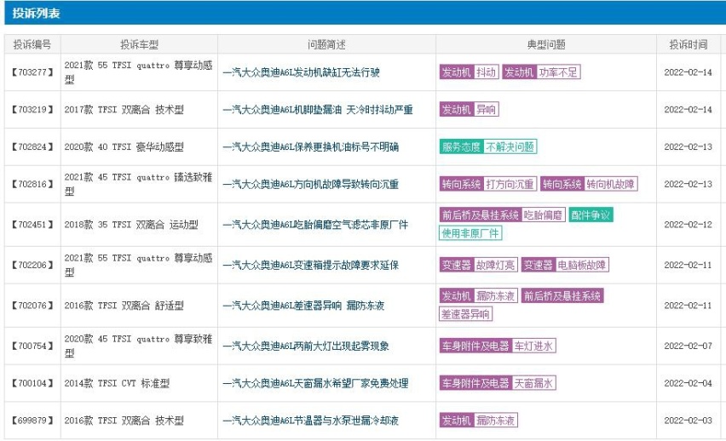Screen dimensions: 726x441
Task: Click the 转向系统 转向机故障 tag
Action: (589, 184)
